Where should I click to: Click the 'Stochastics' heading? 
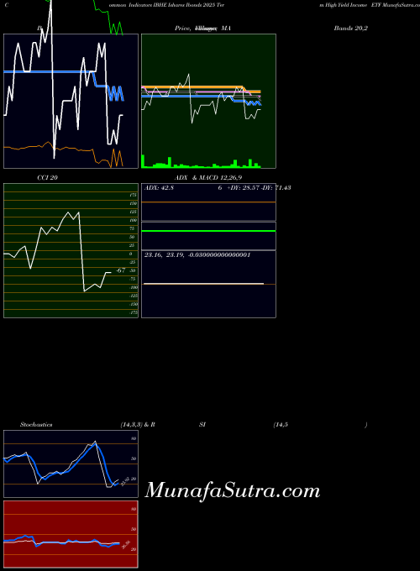tap(36, 425)
